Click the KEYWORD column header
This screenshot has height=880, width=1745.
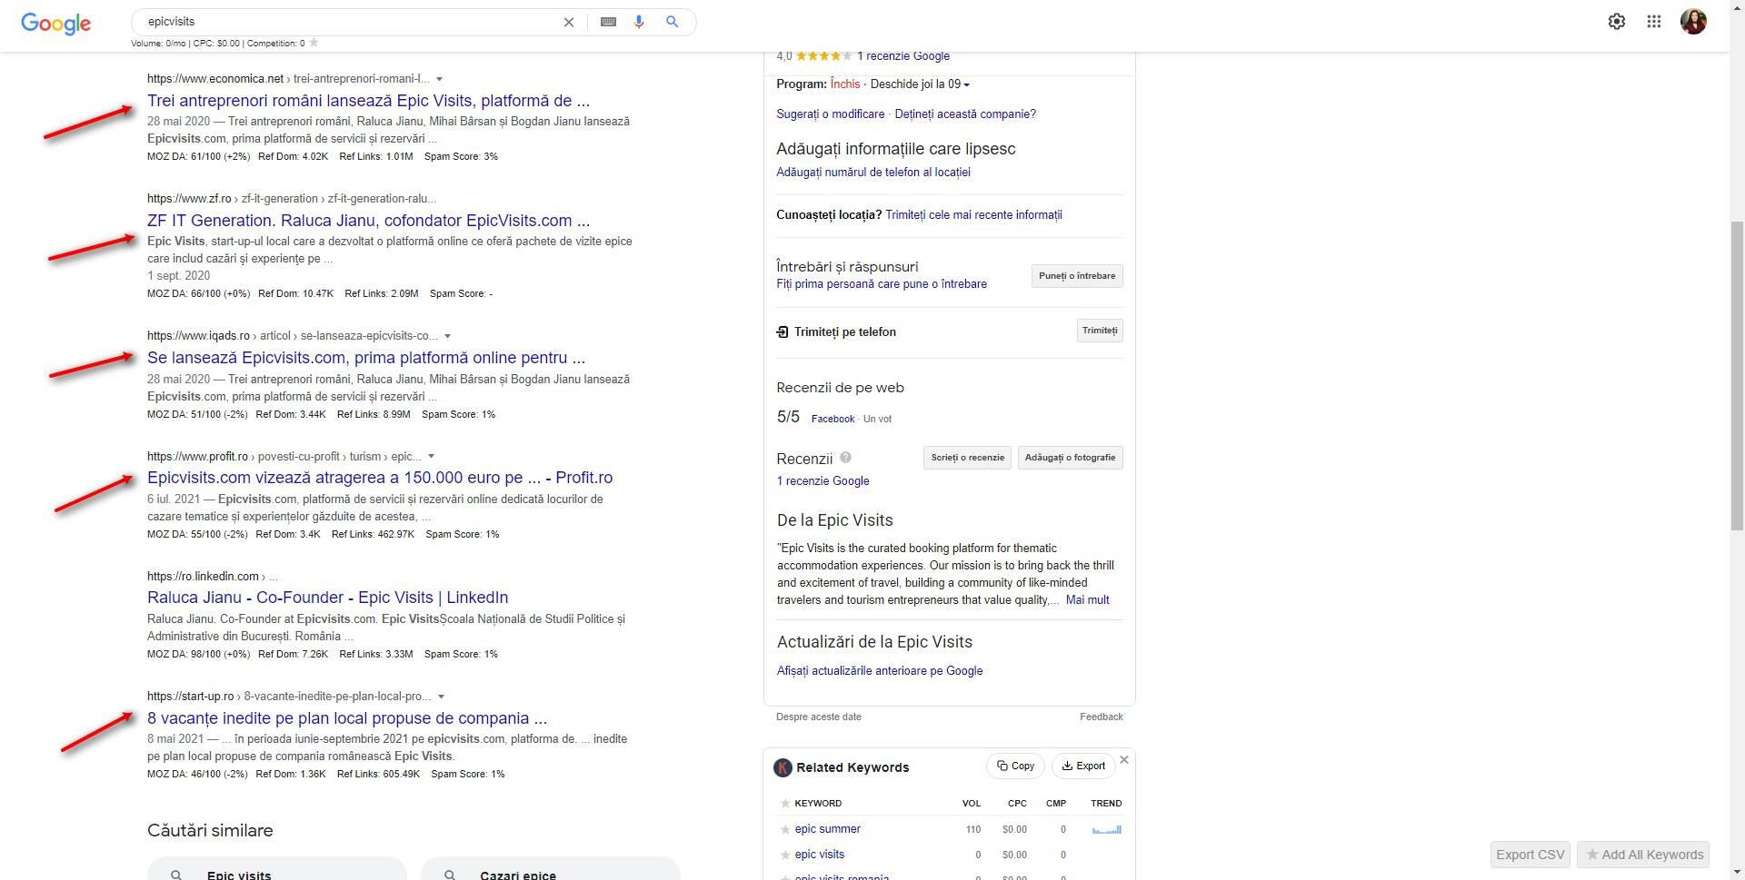point(818,804)
